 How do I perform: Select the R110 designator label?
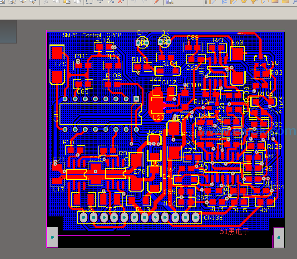point(201,102)
